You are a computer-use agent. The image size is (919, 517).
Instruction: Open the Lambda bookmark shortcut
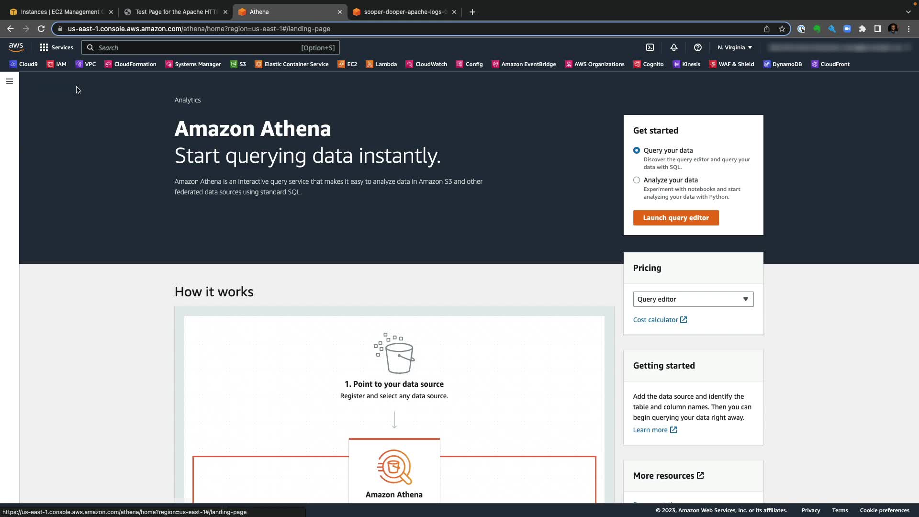381,64
